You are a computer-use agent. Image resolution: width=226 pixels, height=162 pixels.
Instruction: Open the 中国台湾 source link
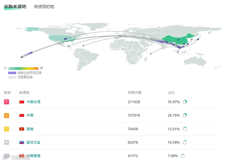pyautogui.click(x=33, y=102)
